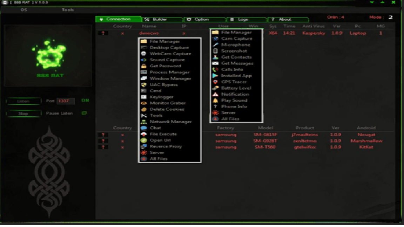Click the Installed App play-store icon

point(215,76)
